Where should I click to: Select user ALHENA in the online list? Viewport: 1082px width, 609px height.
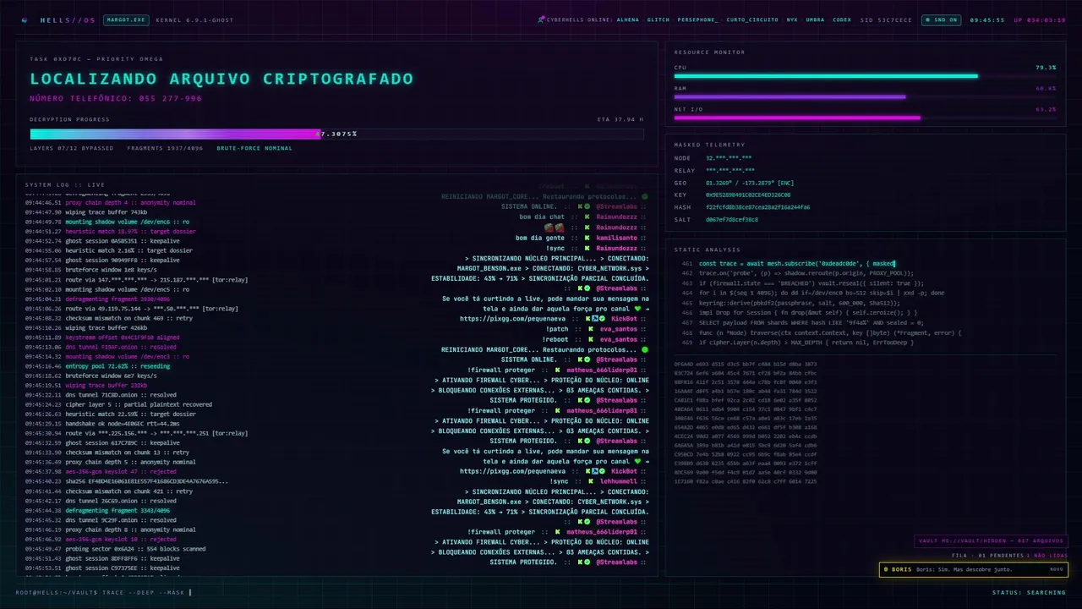point(628,19)
